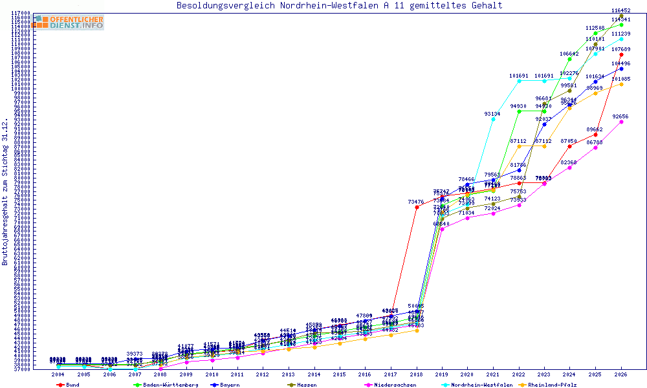Click the 2026 label on the x-axis
Screen dimensions: 647x388
[621, 374]
